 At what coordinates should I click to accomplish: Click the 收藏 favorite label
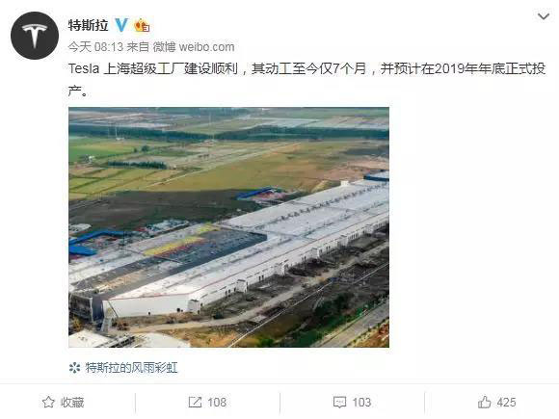(72, 403)
